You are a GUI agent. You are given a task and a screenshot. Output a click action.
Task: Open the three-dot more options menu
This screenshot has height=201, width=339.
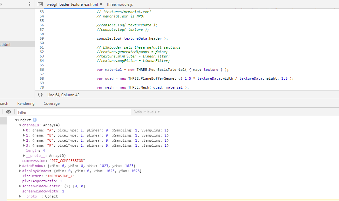[30, 4]
